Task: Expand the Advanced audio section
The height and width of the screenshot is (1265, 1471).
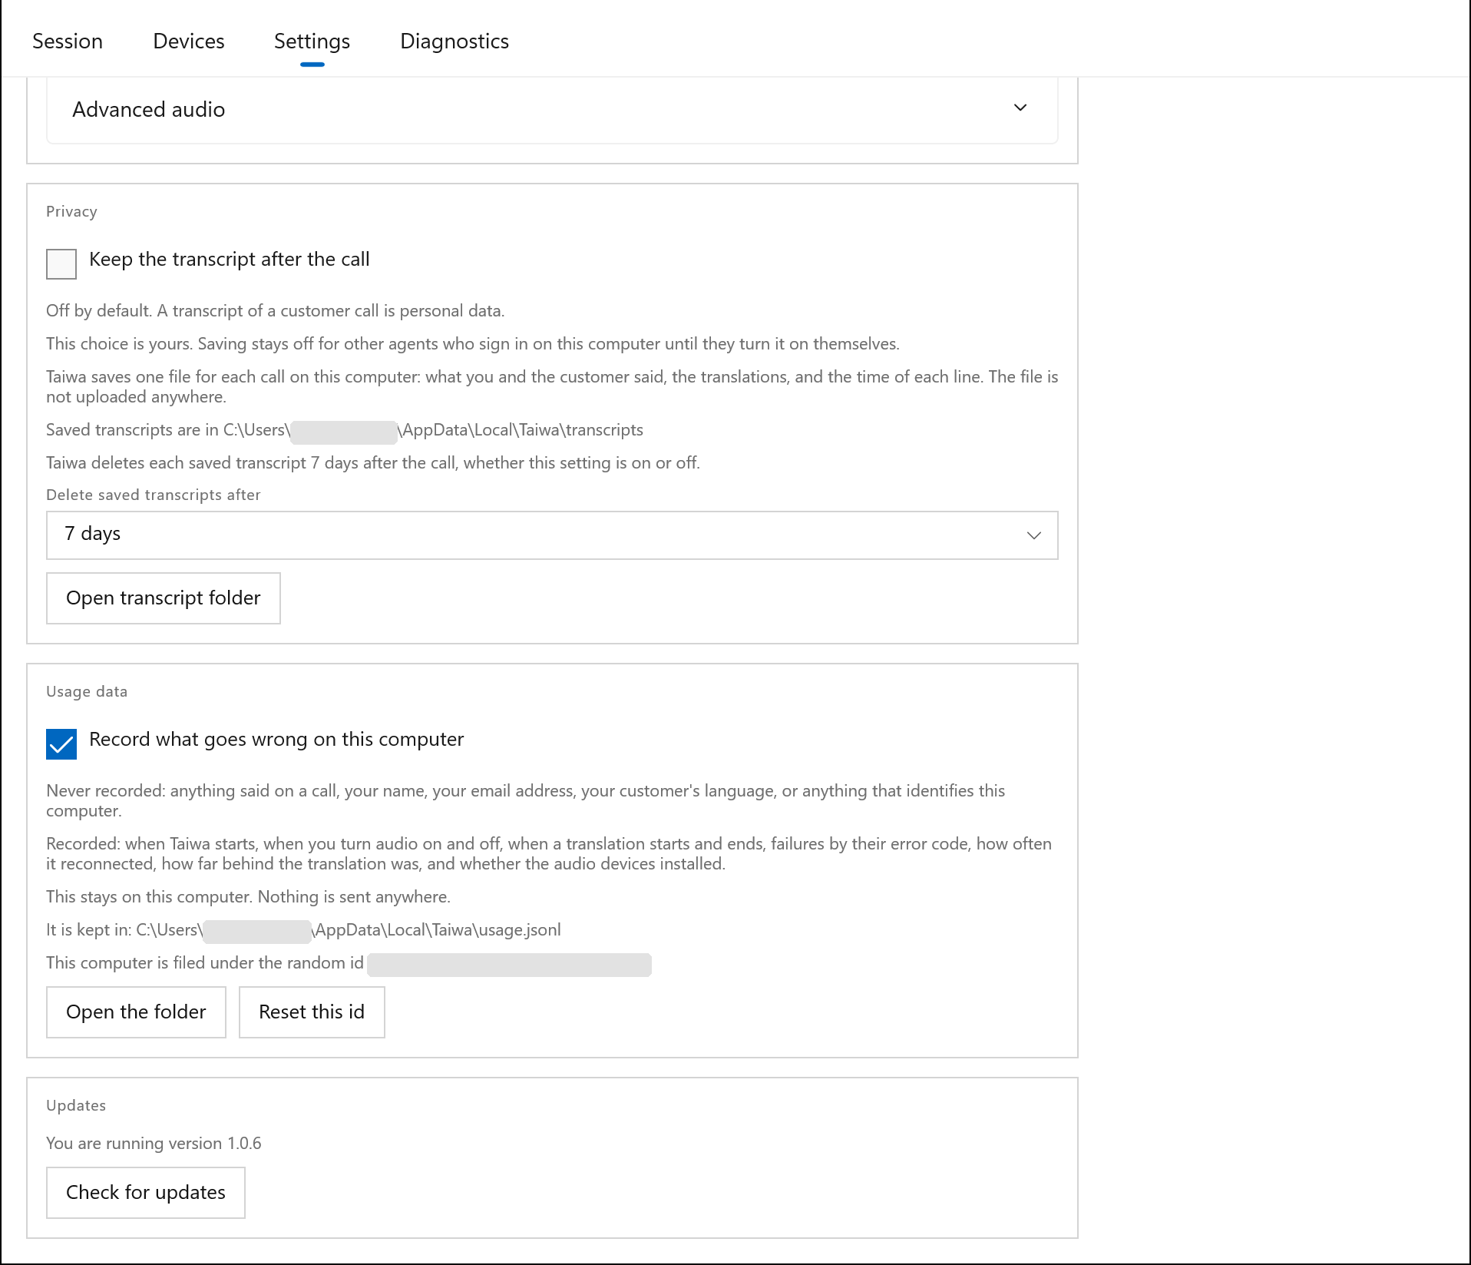Action: tap(552, 109)
